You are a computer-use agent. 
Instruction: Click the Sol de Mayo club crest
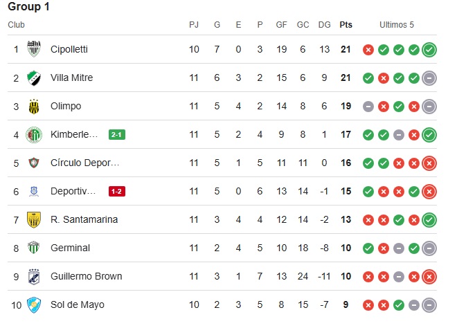34,305
